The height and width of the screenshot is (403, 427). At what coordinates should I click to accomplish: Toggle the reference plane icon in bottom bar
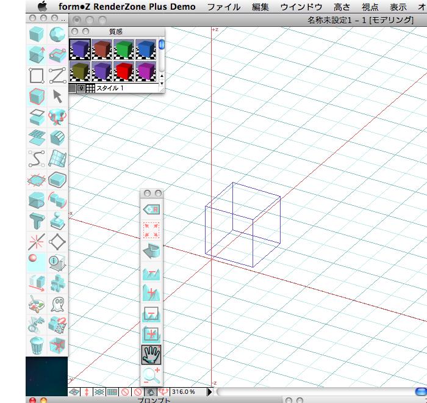coord(74,392)
